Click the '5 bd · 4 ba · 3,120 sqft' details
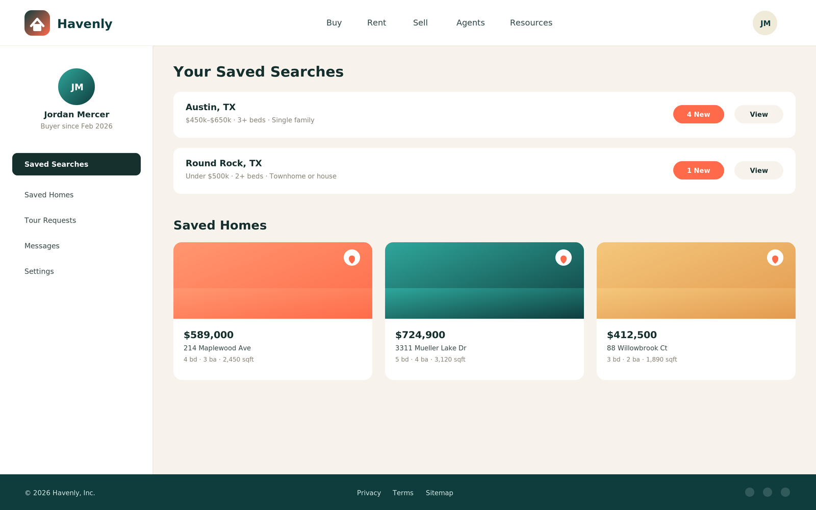This screenshot has width=816, height=510. click(430, 360)
